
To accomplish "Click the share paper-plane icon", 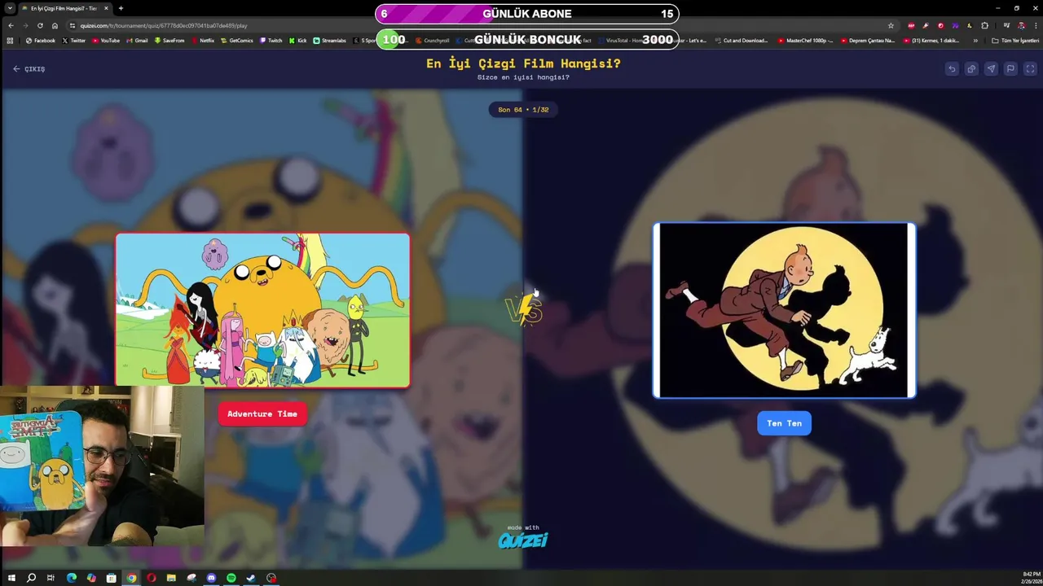I will [991, 69].
